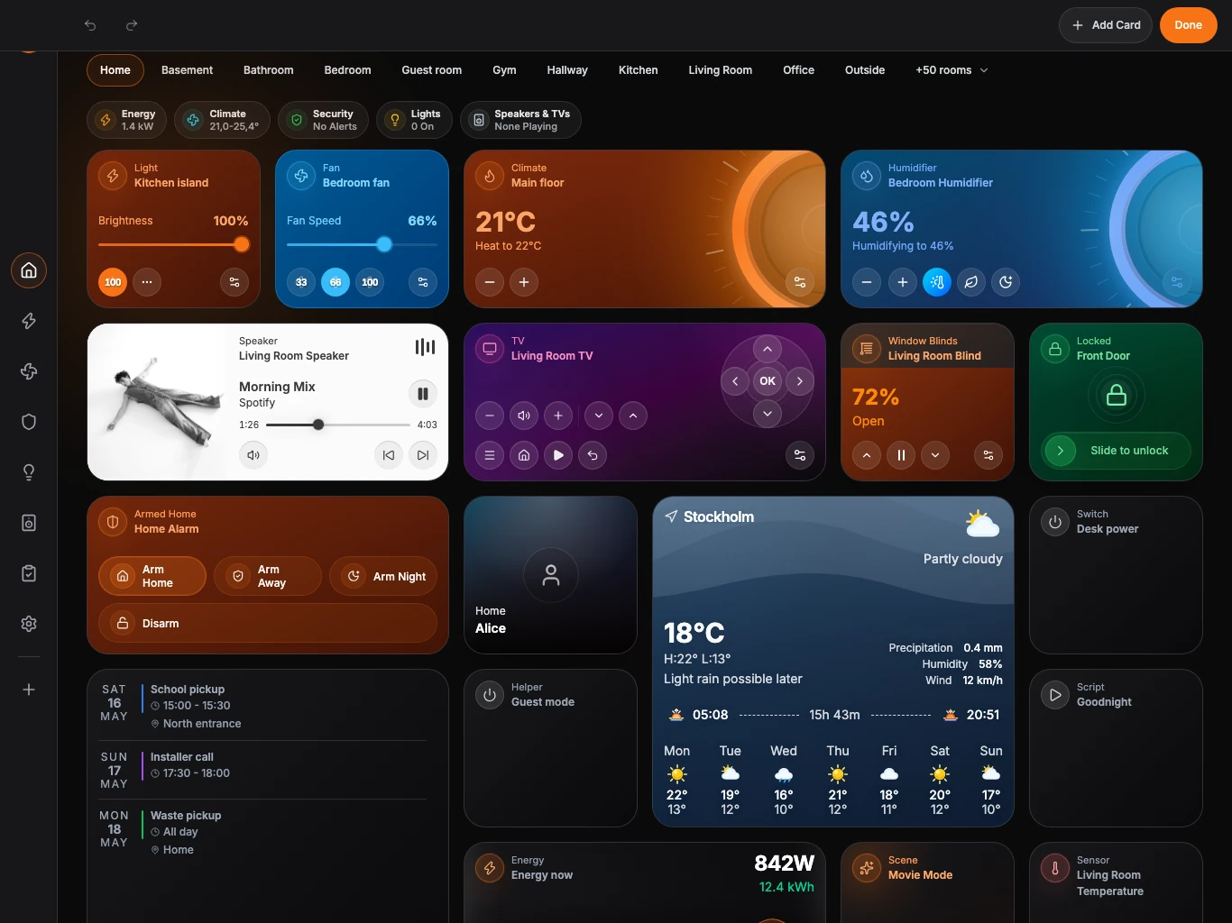Click three-dots more button on Kitchen island
Viewport: 1232px width, 923px height.
[147, 282]
